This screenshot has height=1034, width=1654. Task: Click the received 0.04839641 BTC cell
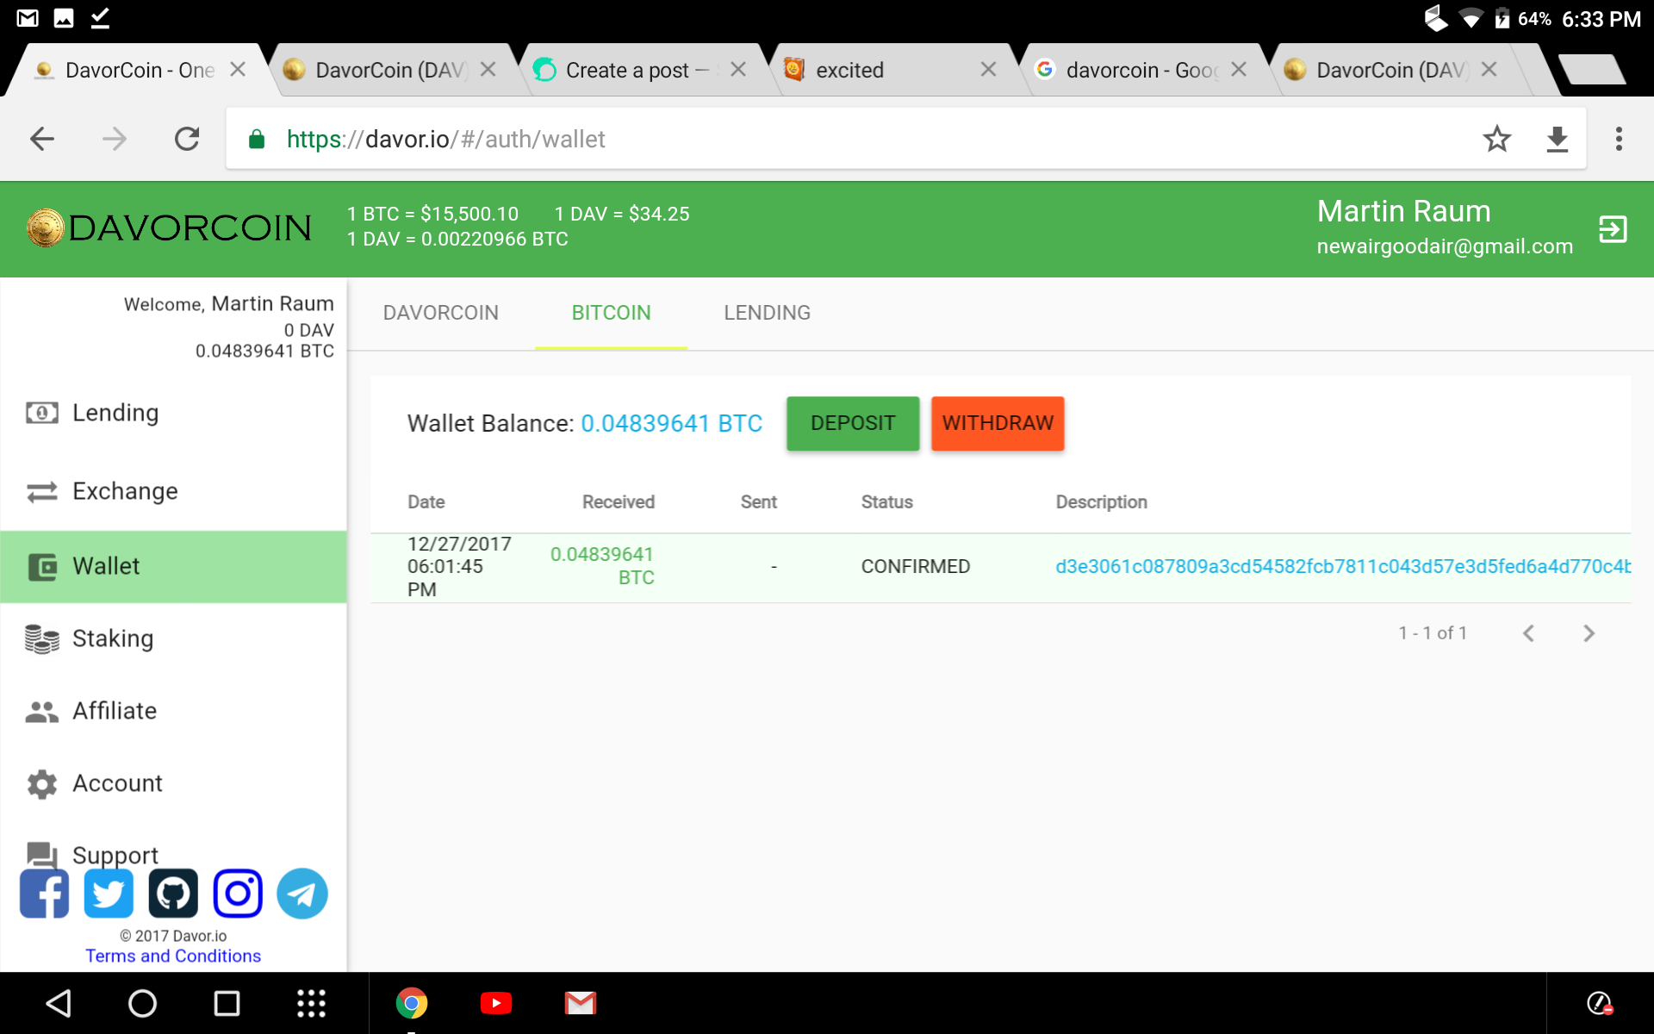[x=602, y=566]
